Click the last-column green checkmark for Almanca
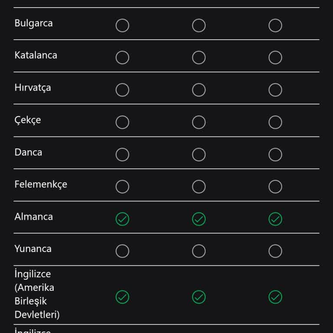This screenshot has height=333, width=333. tap(275, 219)
